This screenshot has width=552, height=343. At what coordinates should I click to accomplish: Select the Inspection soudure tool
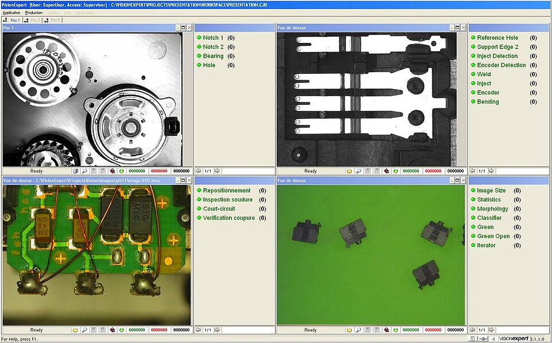[227, 200]
